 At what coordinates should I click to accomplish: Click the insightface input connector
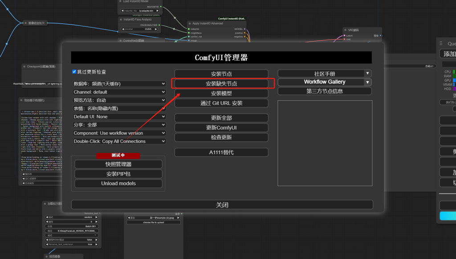(x=189, y=33)
